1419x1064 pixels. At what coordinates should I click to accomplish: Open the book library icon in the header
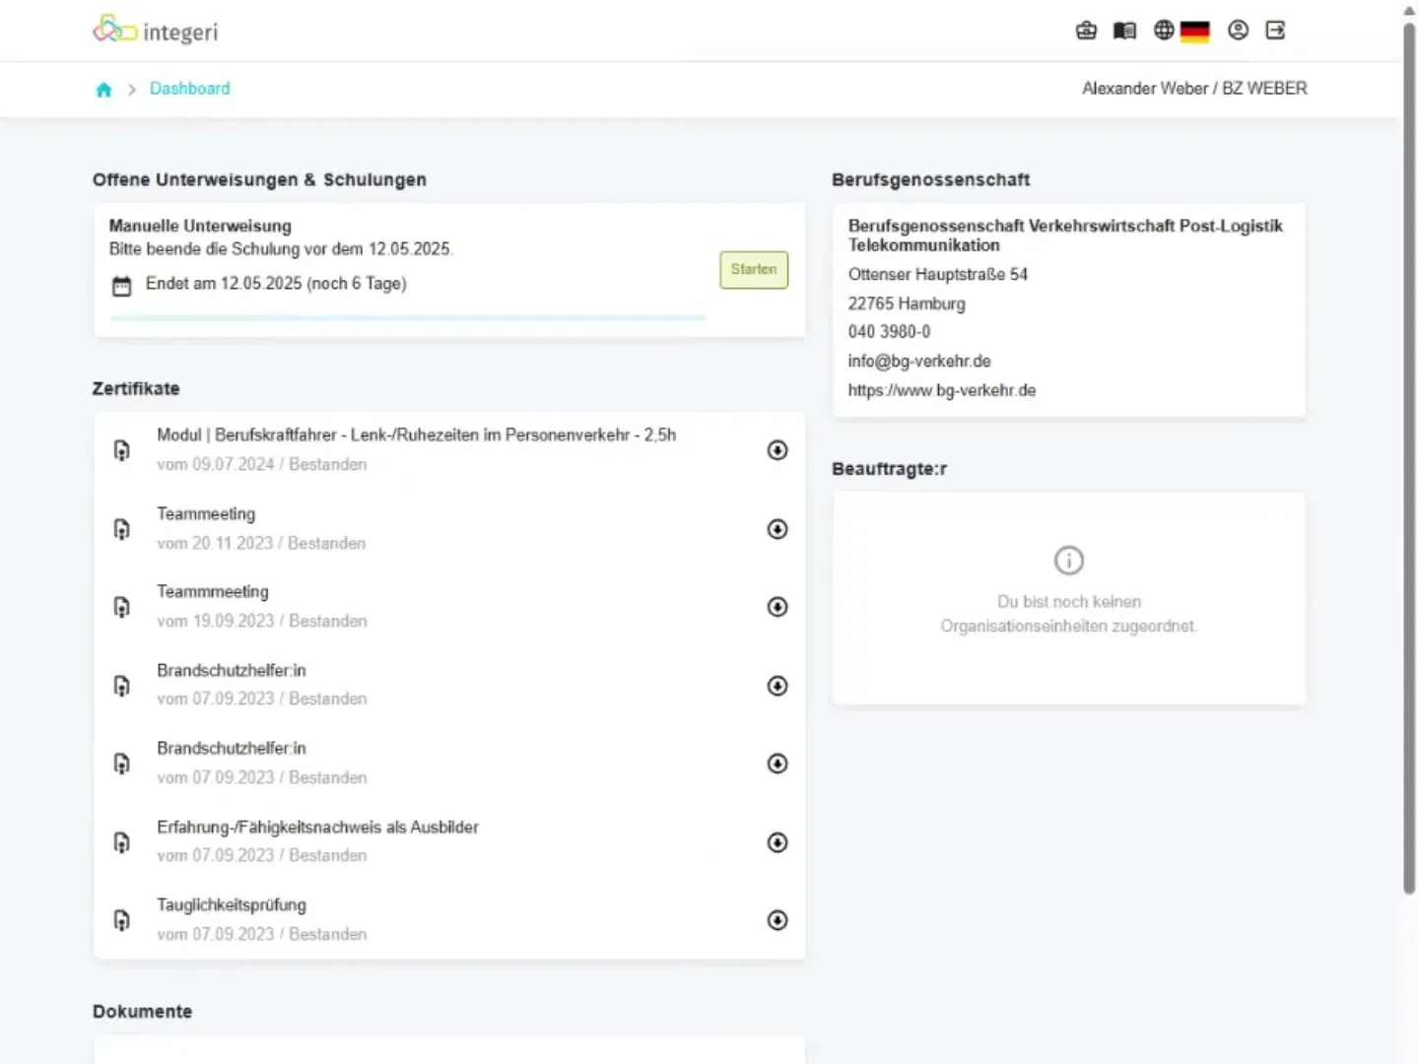1124,31
